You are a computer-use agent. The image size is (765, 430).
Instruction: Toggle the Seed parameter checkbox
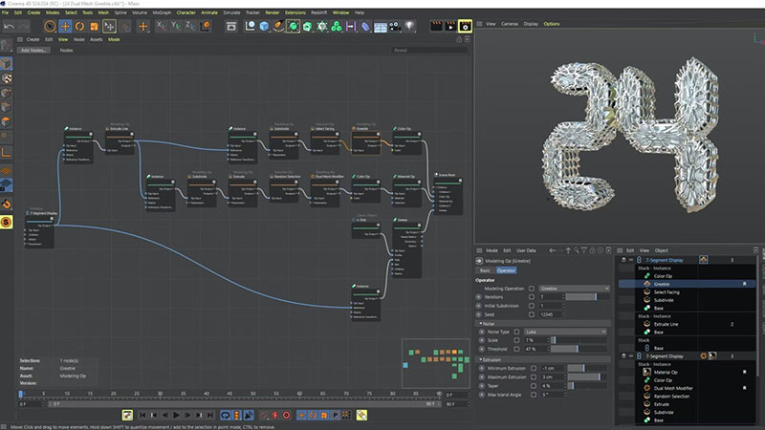(x=480, y=314)
